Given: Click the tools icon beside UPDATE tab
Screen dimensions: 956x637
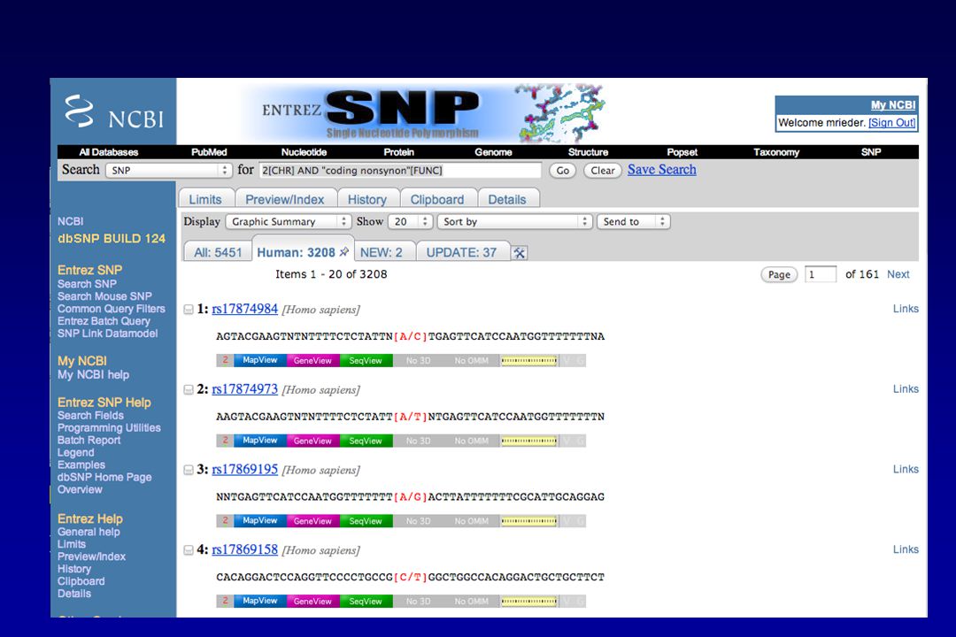Looking at the screenshot, I should [x=520, y=253].
